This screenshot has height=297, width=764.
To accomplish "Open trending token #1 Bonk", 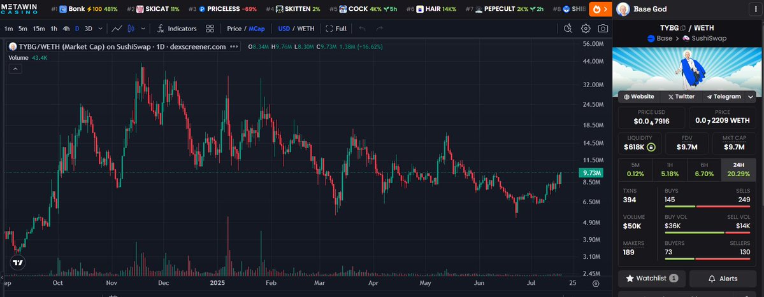I will pos(84,9).
